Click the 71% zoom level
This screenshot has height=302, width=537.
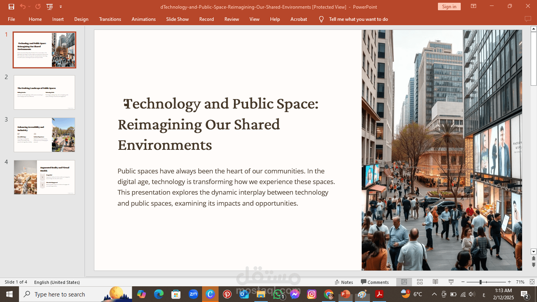click(520, 282)
